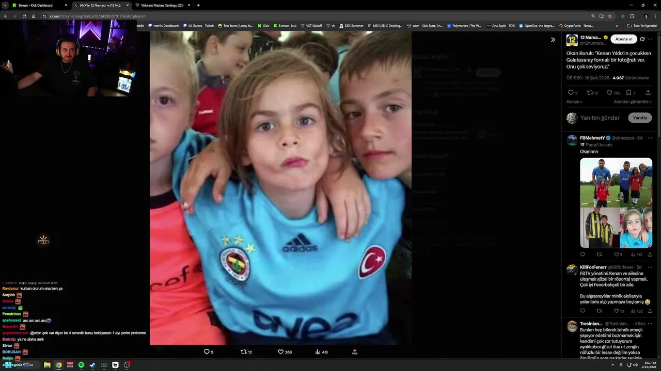
Task: Share icon in the tweet action row
Action: [x=648, y=93]
